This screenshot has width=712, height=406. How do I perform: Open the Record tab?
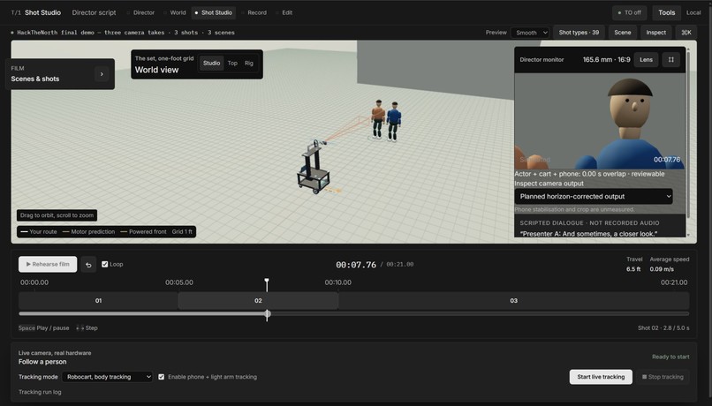click(x=254, y=12)
